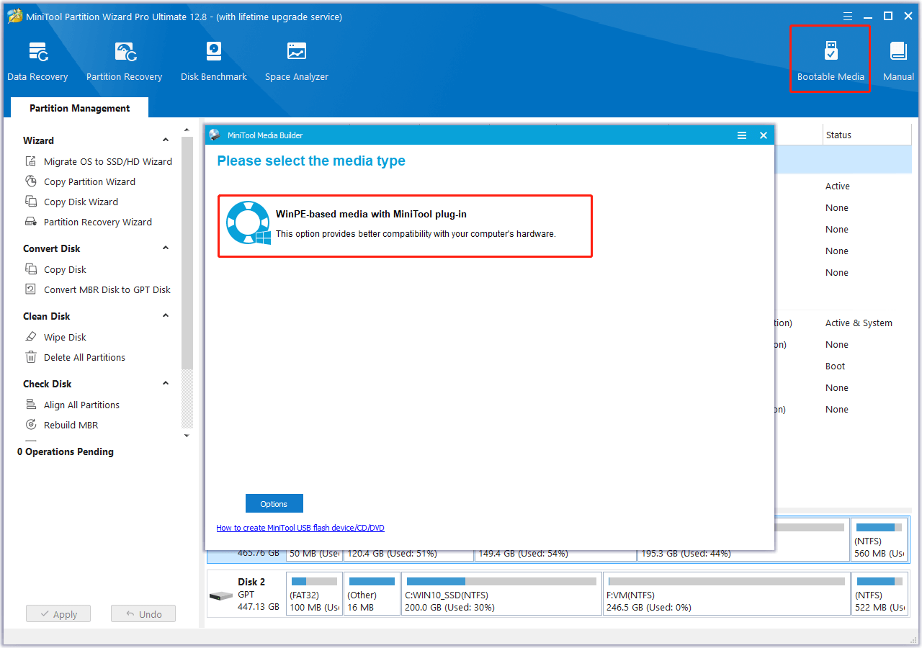
Task: Select Disk 2 (FAT32) 100 MB partition
Action: pos(314,594)
